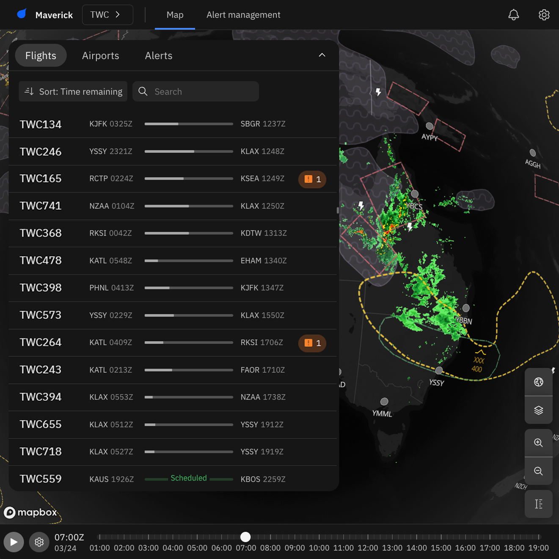Click the KSEA 1249Z arrival text
Viewport: 559px width, 559px height.
click(262, 179)
